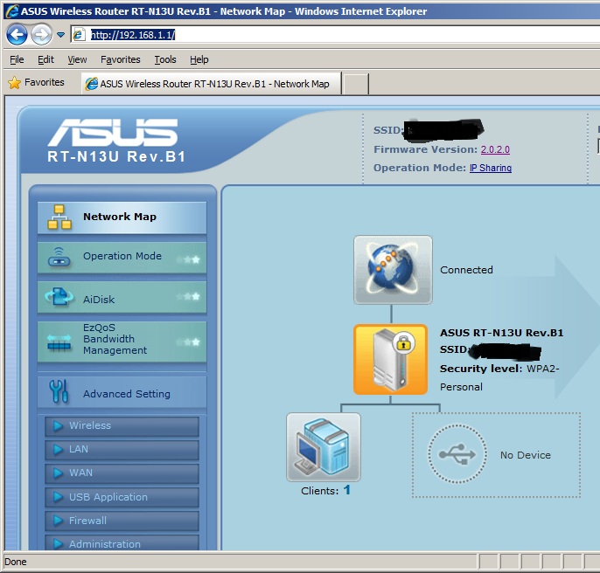Open Operation Mode in the sidebar
This screenshot has width=600, height=573.
coord(122,258)
